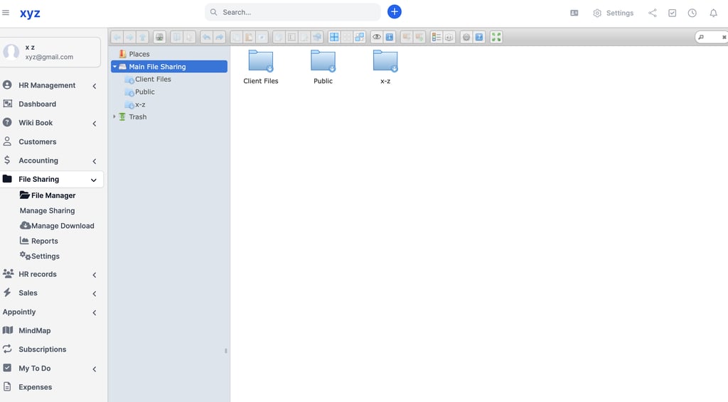This screenshot has height=402, width=728.
Task: Open Manage Sharing submenu item
Action: click(48, 210)
